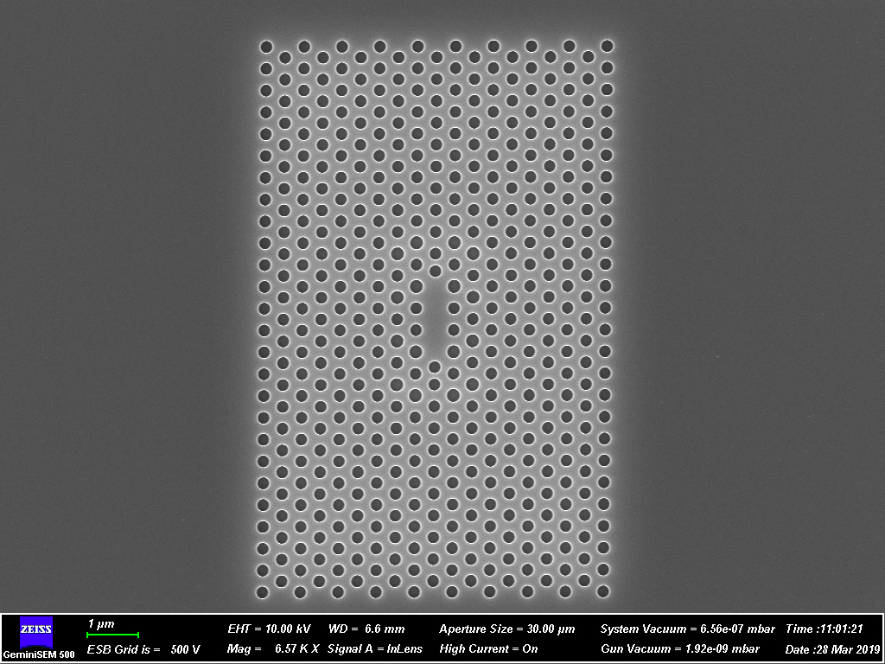Click the bottom-right hole of the array

pyautogui.click(x=603, y=591)
